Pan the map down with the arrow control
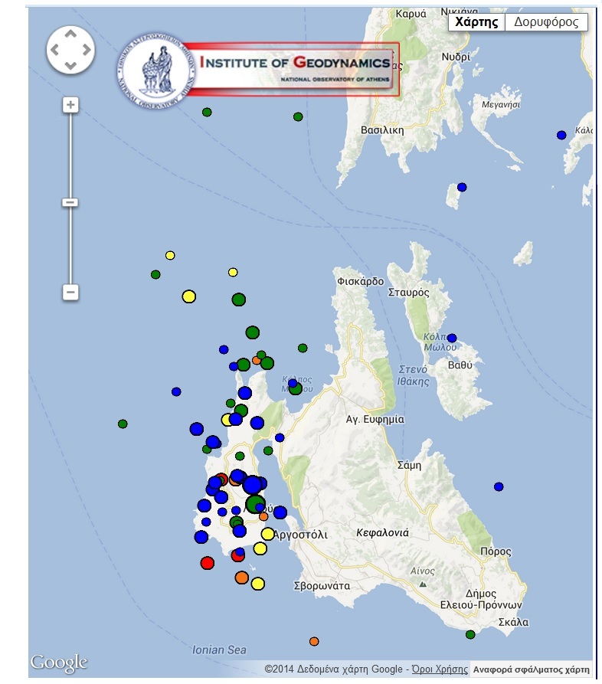 point(70,67)
